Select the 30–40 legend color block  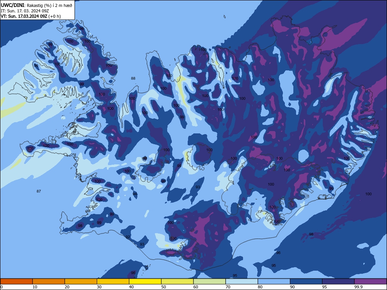[113, 281]
